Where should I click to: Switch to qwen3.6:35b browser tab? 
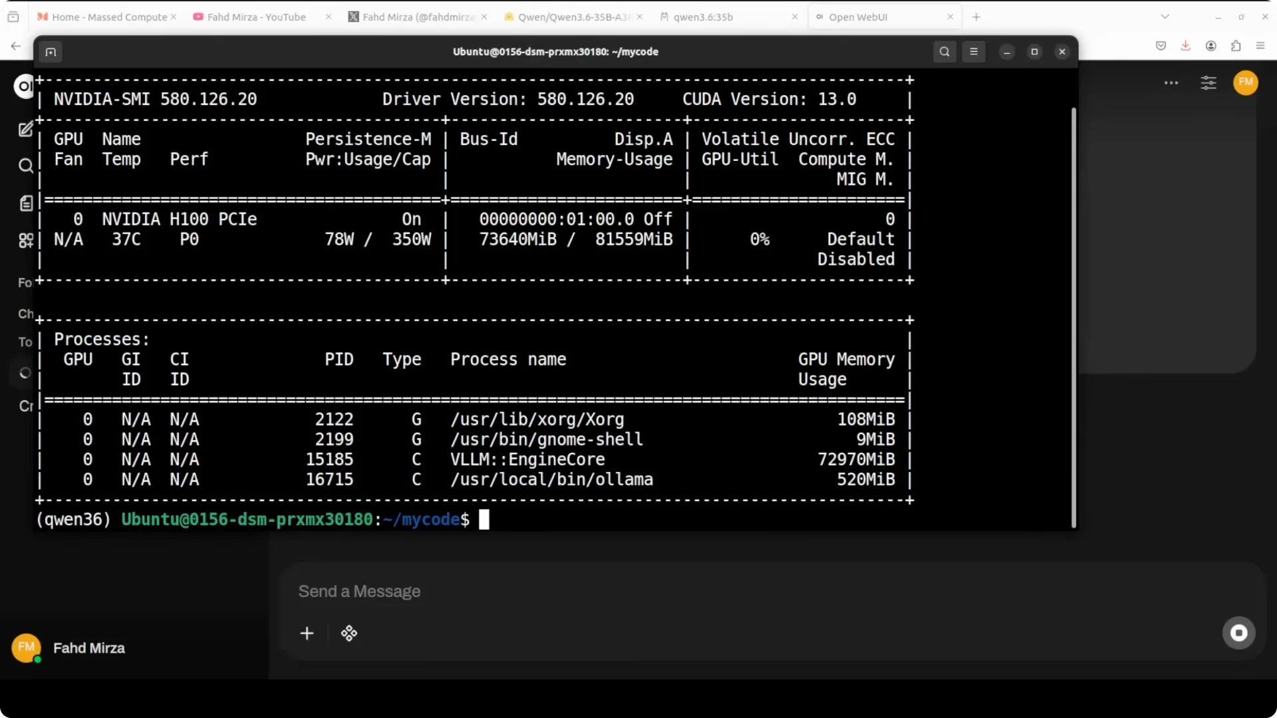[703, 17]
